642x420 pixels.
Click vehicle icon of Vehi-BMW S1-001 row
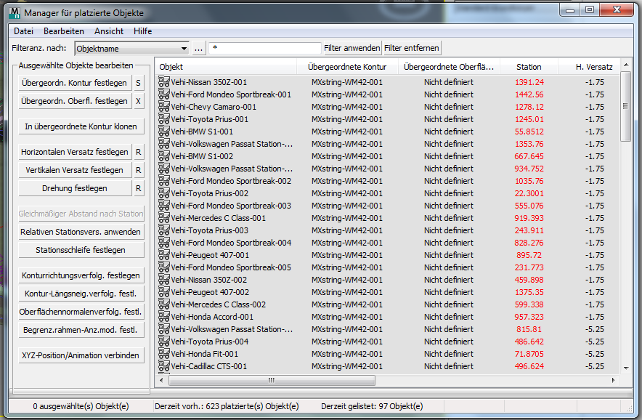click(164, 131)
